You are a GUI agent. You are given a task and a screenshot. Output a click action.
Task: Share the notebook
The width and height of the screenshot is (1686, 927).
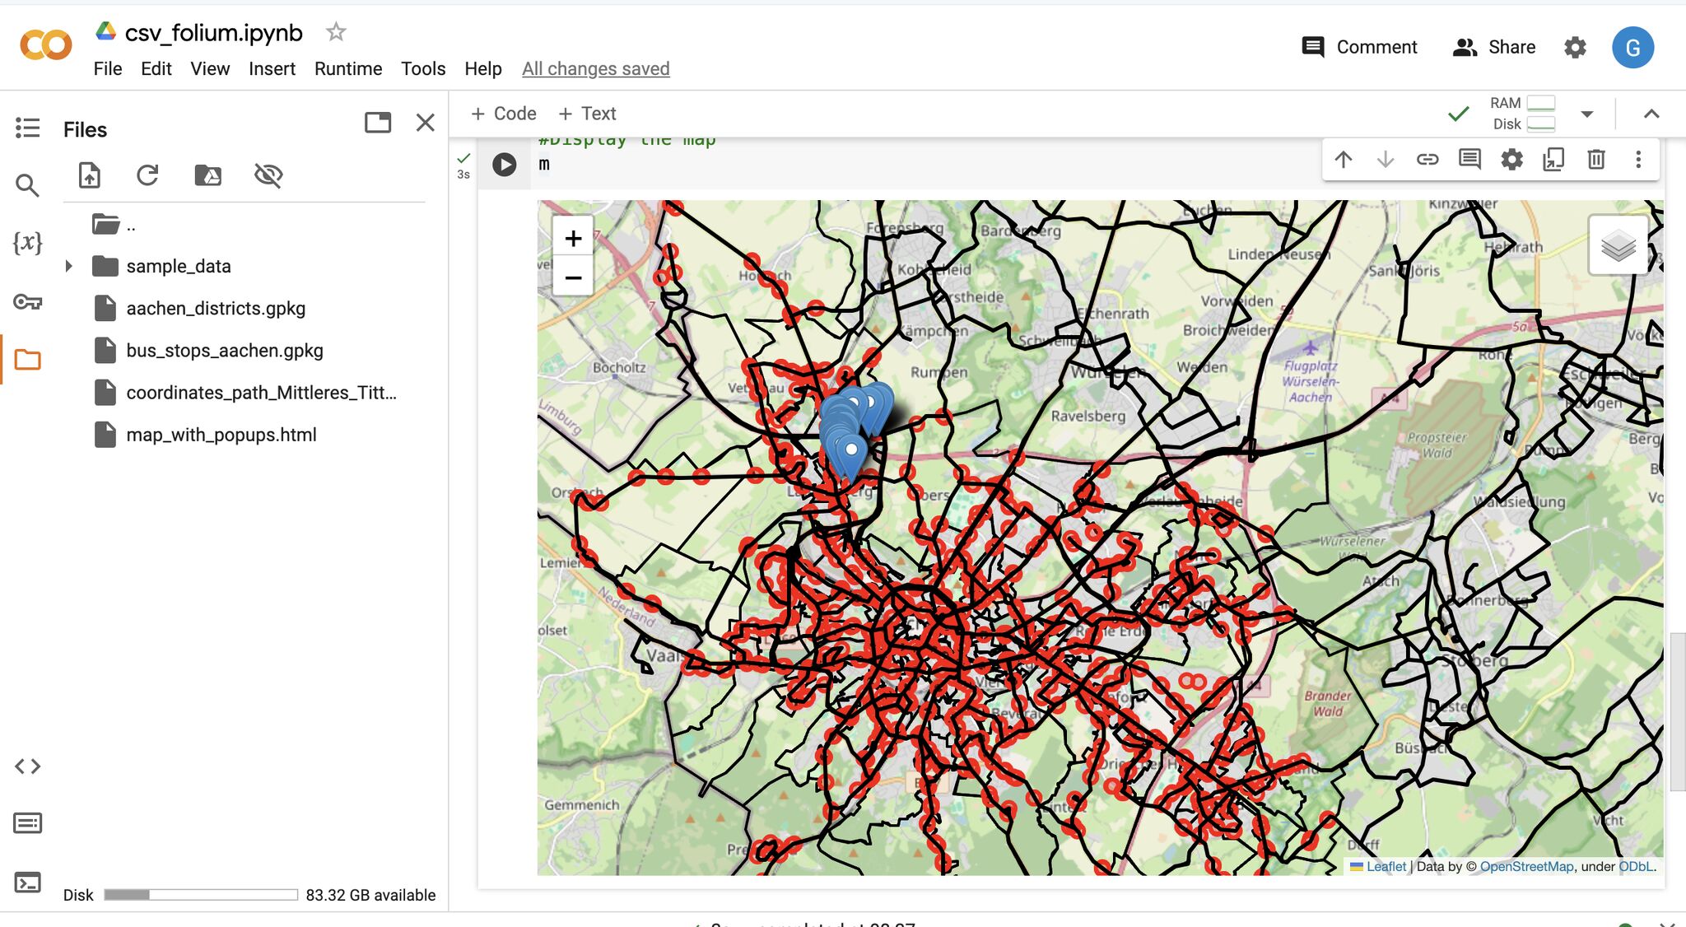click(1494, 47)
